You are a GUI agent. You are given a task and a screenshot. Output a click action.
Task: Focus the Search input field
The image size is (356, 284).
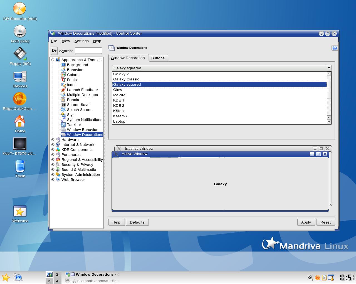tap(88, 51)
